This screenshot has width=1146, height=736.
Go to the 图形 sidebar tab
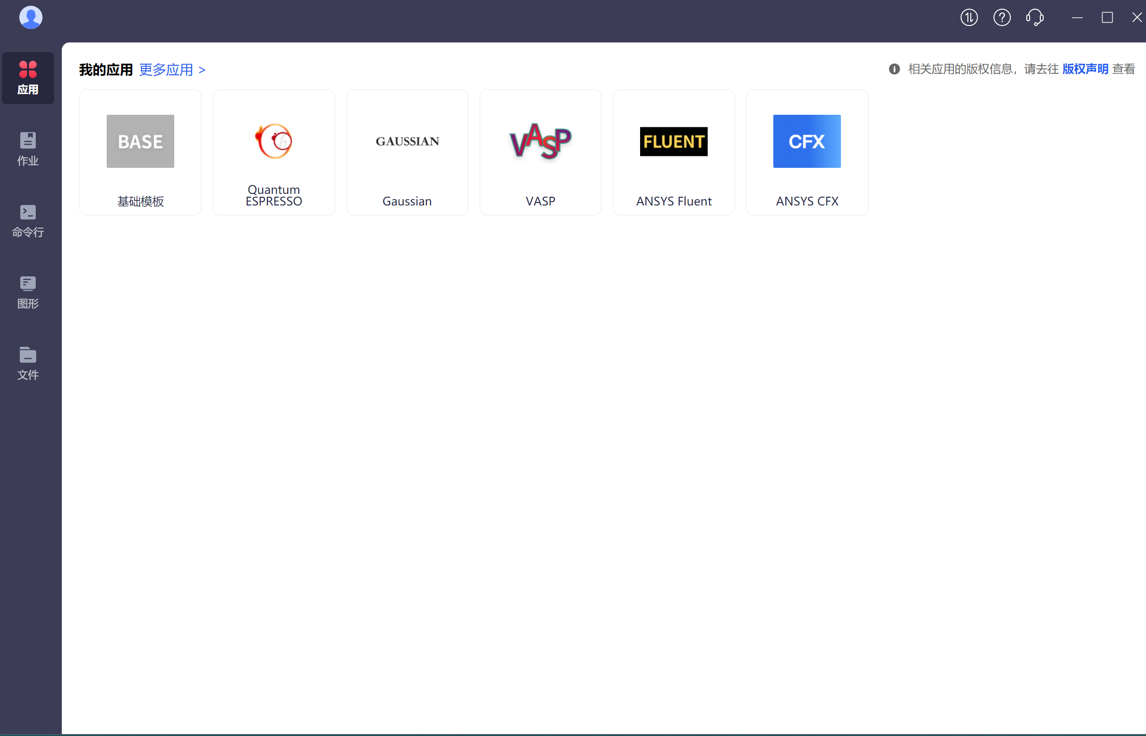[28, 292]
